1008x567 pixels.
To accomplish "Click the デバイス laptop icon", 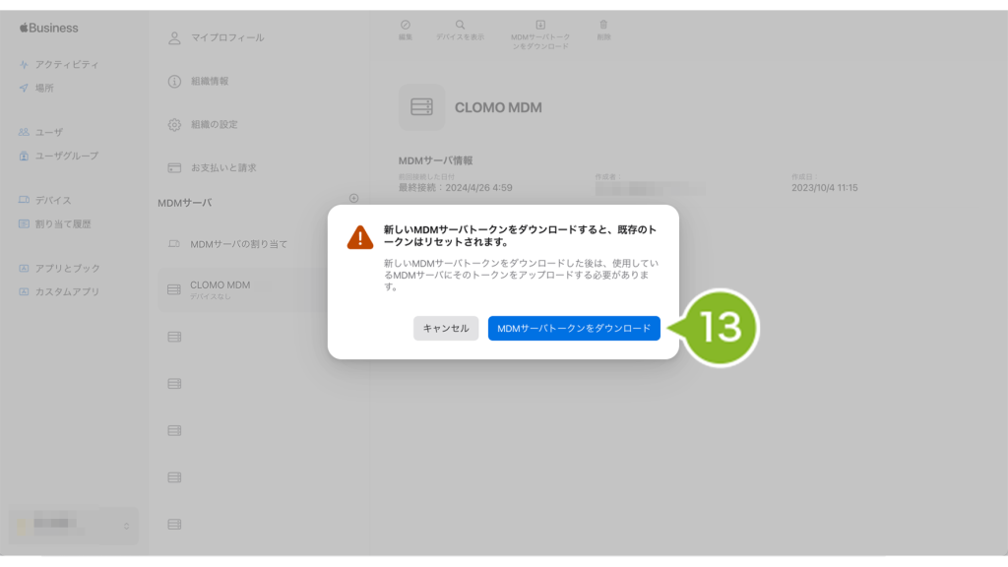I will point(24,200).
